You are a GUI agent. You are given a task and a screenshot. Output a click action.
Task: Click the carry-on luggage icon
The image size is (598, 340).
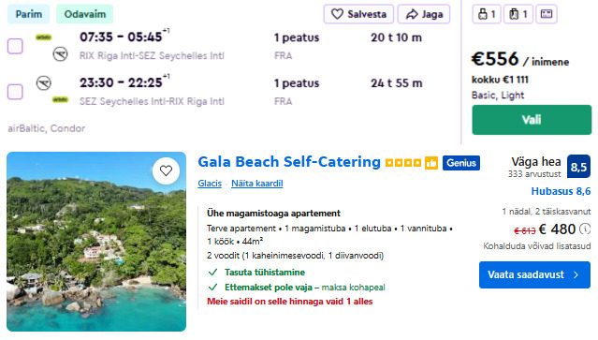518,14
